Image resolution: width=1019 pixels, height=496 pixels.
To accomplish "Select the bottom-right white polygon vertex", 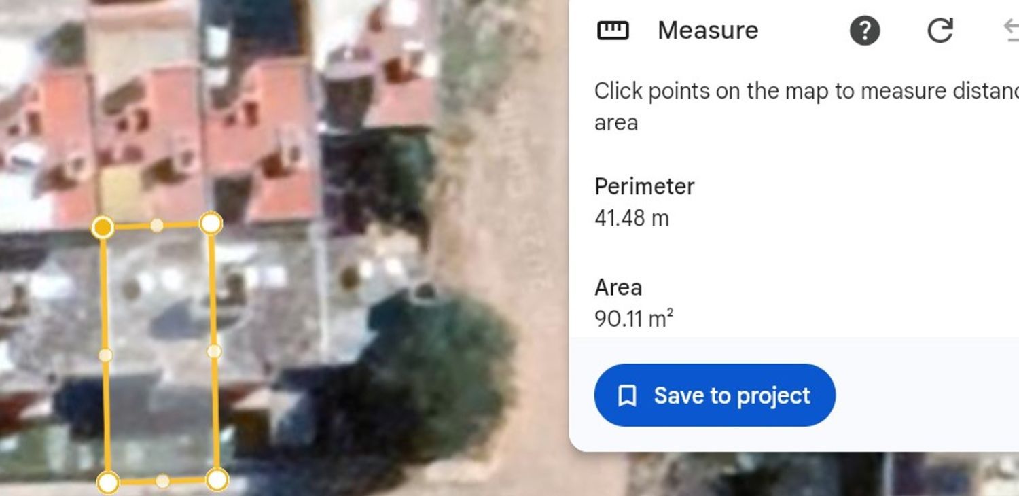I will tap(217, 480).
